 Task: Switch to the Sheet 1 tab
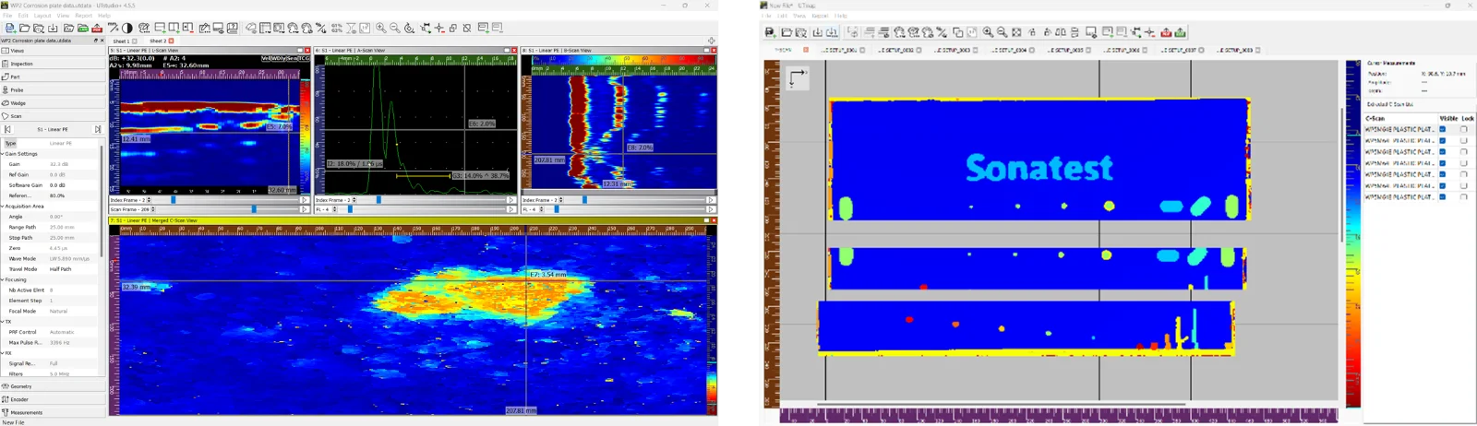[121, 41]
